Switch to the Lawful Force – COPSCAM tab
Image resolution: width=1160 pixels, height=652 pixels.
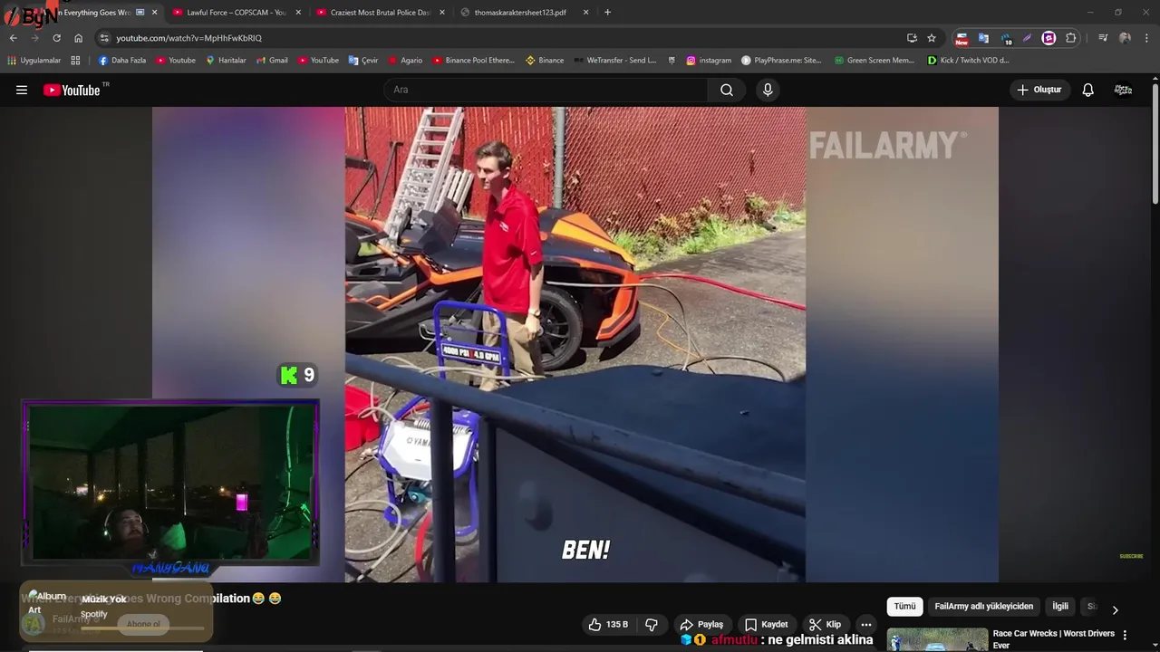[236, 13]
